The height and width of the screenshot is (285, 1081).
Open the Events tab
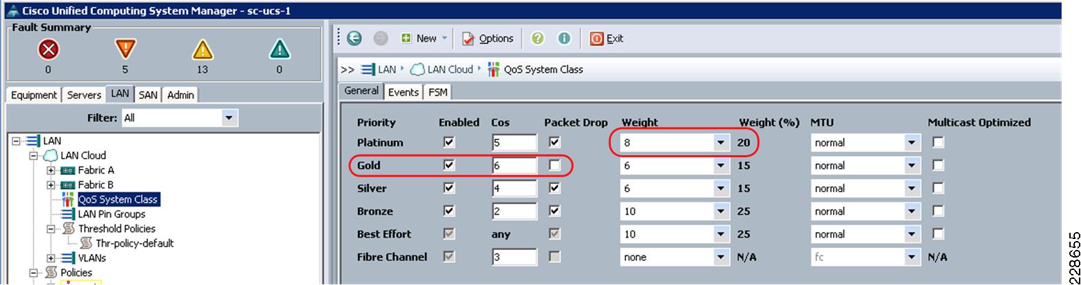(403, 92)
